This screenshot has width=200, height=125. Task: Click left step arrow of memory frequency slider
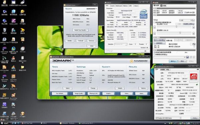tap(155, 33)
